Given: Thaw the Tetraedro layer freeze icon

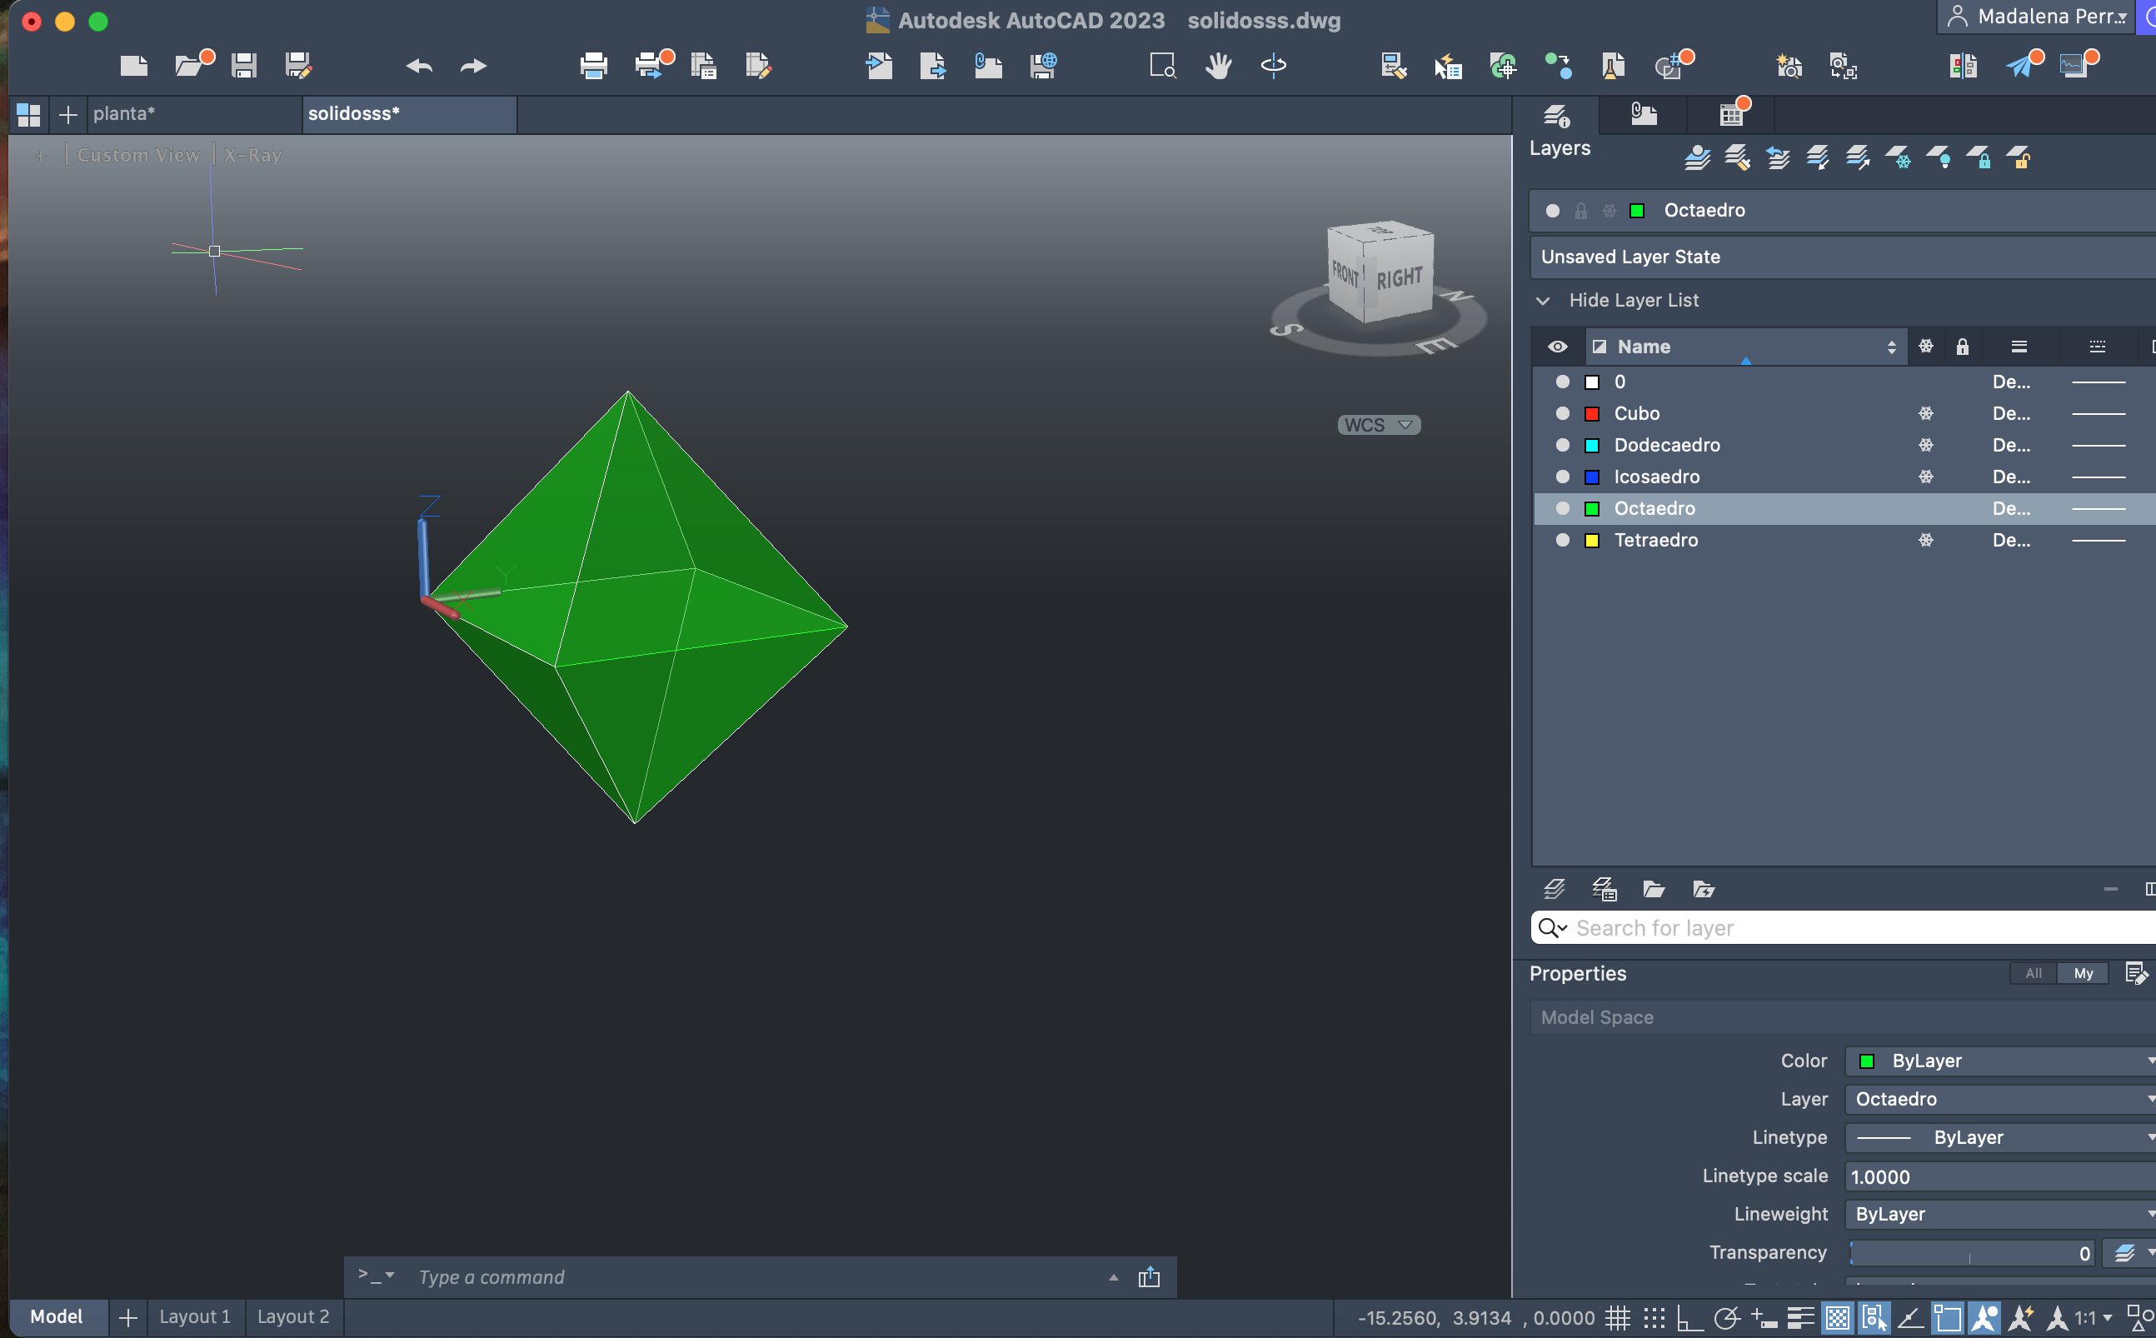Looking at the screenshot, I should [x=1925, y=540].
